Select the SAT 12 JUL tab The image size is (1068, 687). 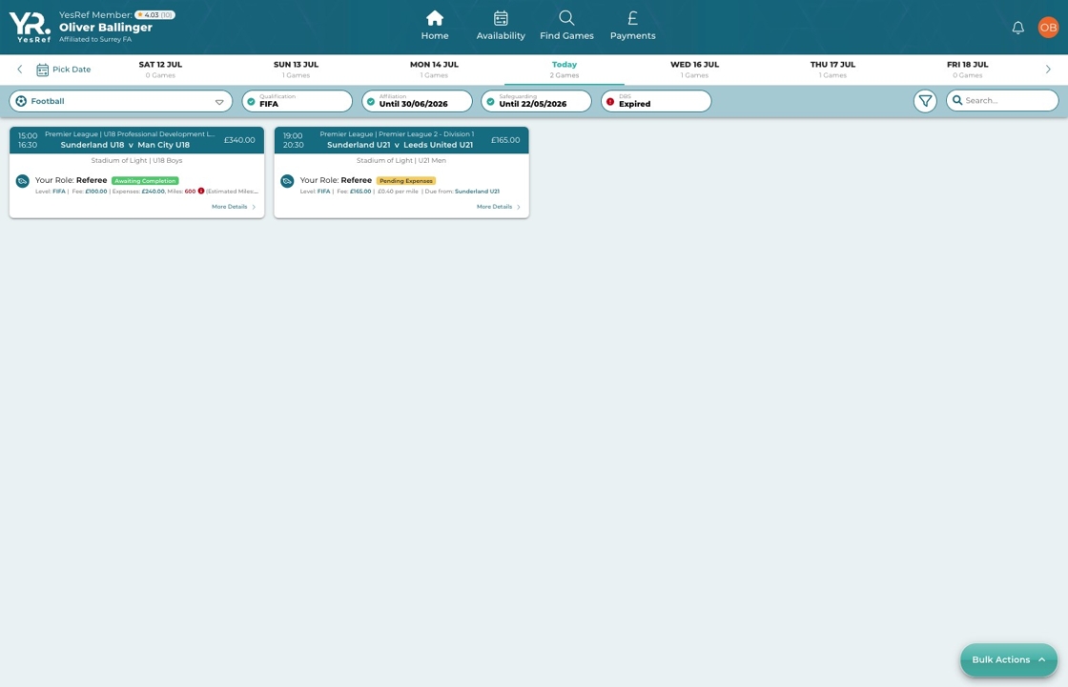161,69
